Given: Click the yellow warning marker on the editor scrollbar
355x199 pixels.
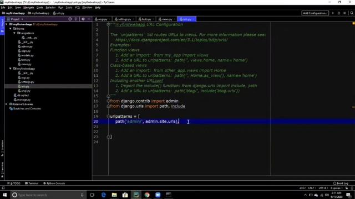Looking at the screenshot, I should (x=353, y=107).
